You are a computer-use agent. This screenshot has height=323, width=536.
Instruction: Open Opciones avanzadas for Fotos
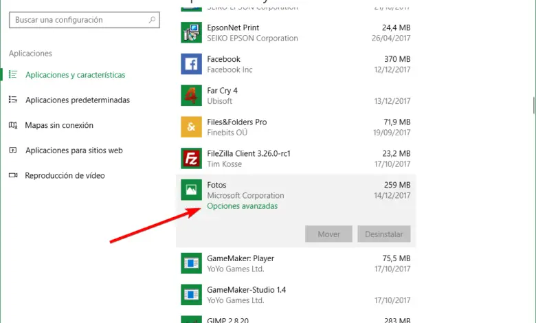click(243, 206)
